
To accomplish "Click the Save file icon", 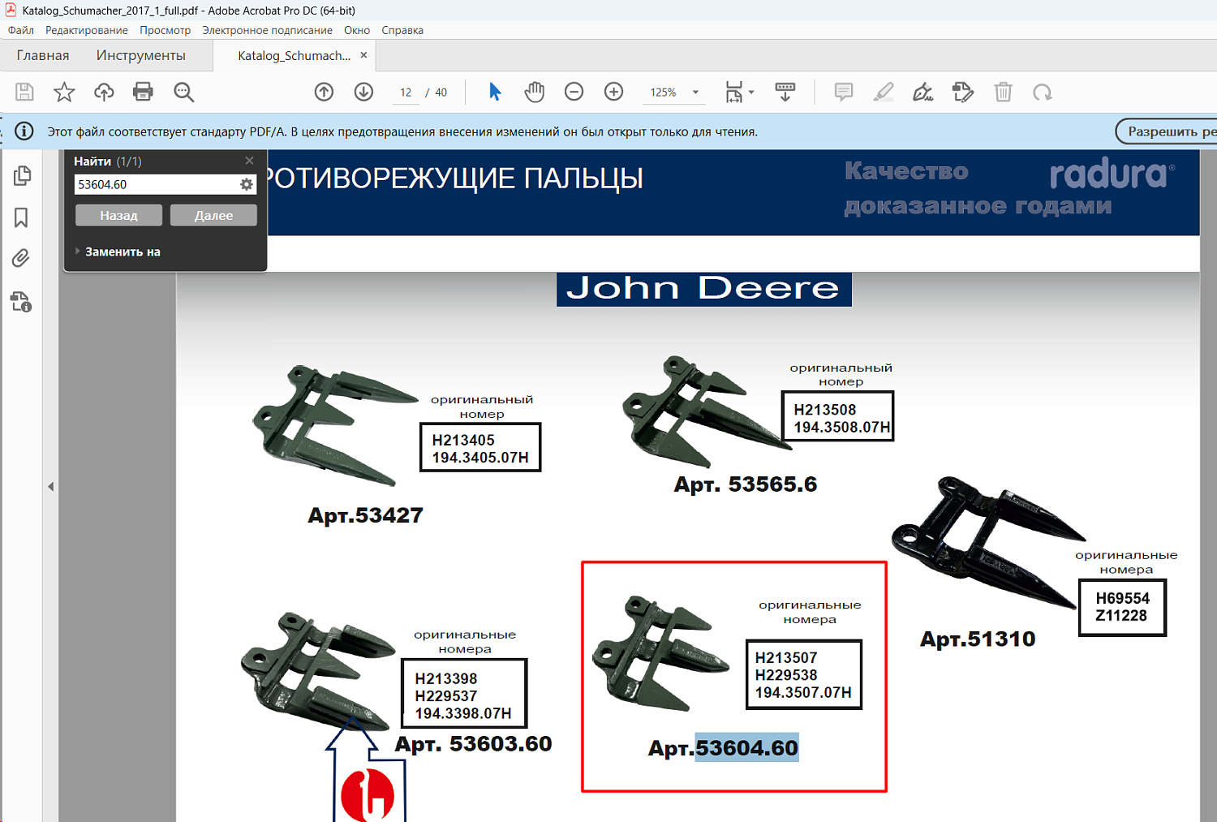I will [24, 92].
